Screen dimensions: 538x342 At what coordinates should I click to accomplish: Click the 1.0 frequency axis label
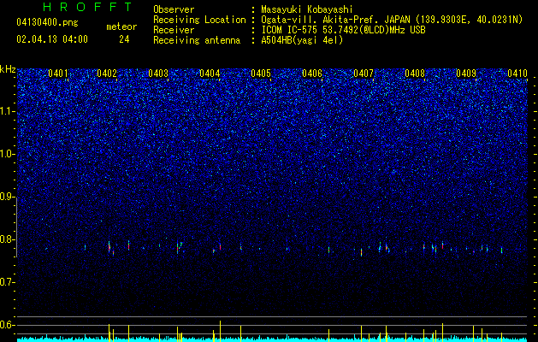(8, 154)
